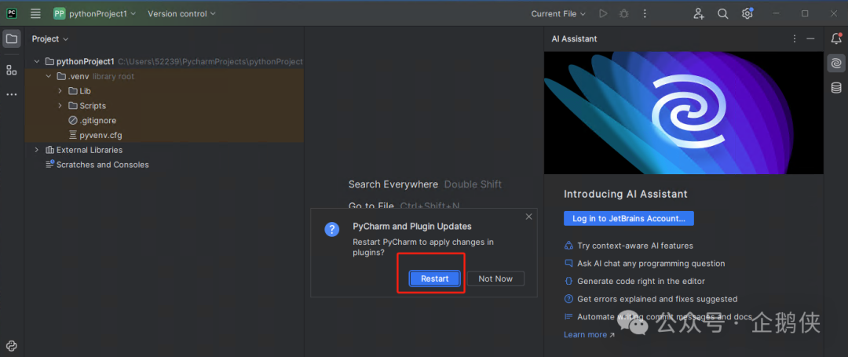Image resolution: width=848 pixels, height=357 pixels.
Task: Click the question mark dialog icon
Action: point(331,229)
